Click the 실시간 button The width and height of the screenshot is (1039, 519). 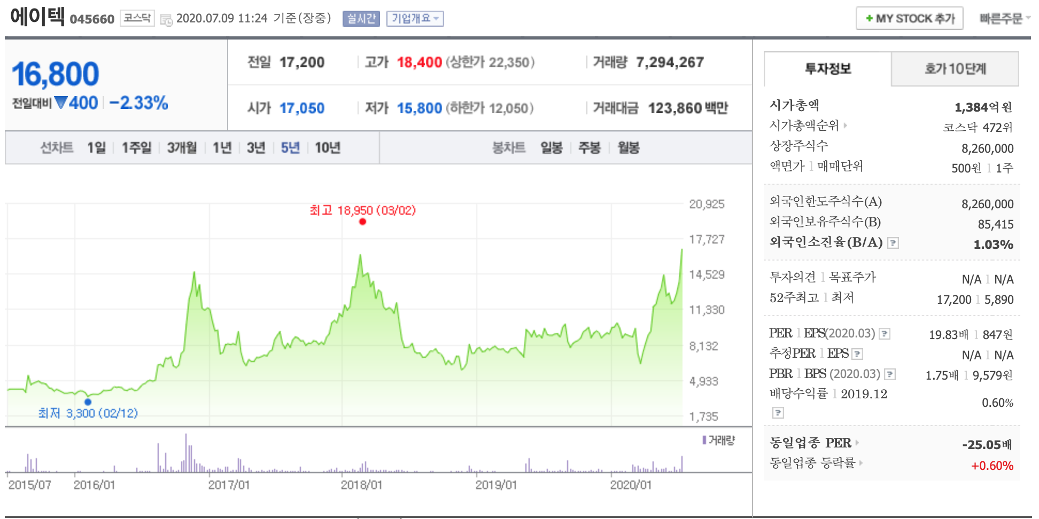click(361, 19)
